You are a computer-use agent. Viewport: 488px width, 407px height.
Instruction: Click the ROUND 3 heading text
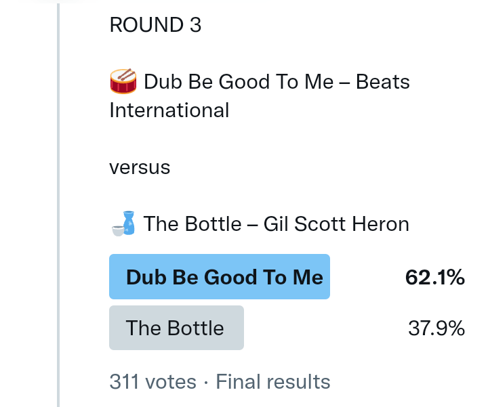[155, 25]
